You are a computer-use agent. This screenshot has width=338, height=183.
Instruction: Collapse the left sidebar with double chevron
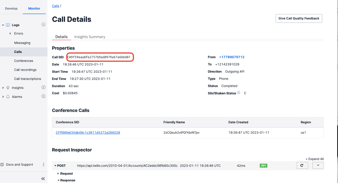(x=43, y=179)
